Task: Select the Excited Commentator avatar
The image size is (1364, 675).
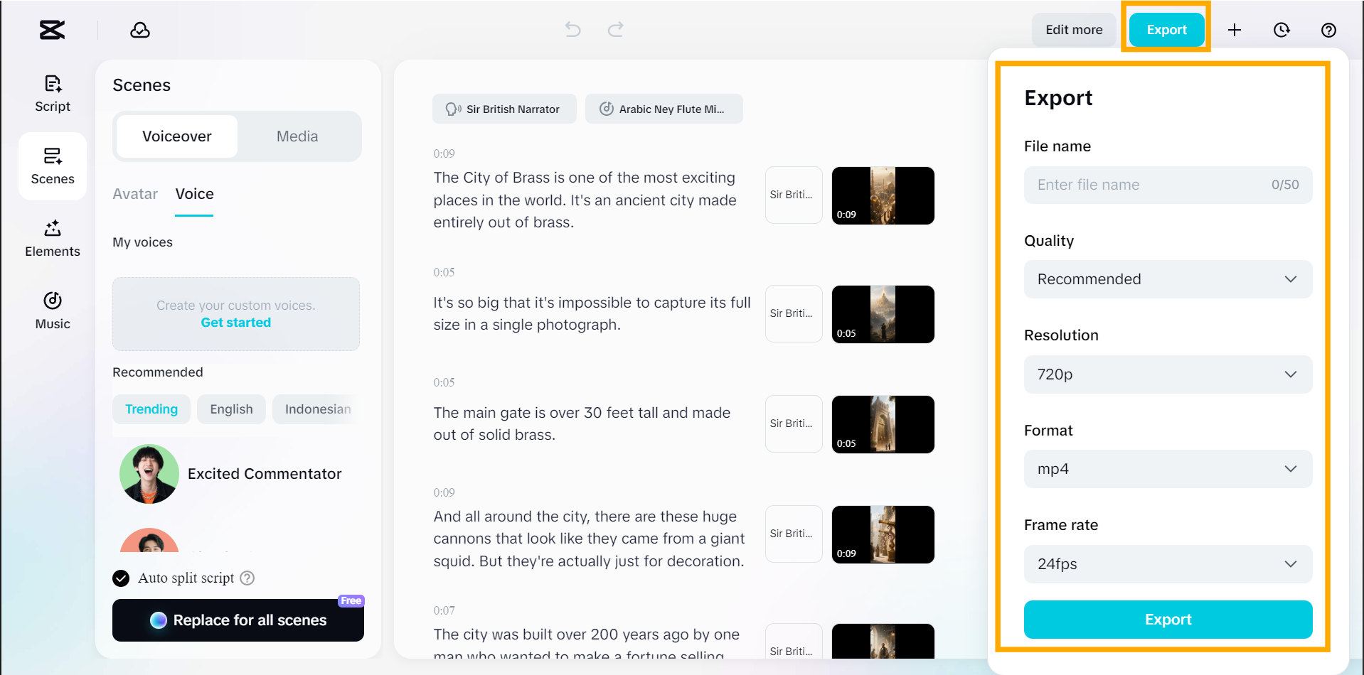Action: click(149, 474)
